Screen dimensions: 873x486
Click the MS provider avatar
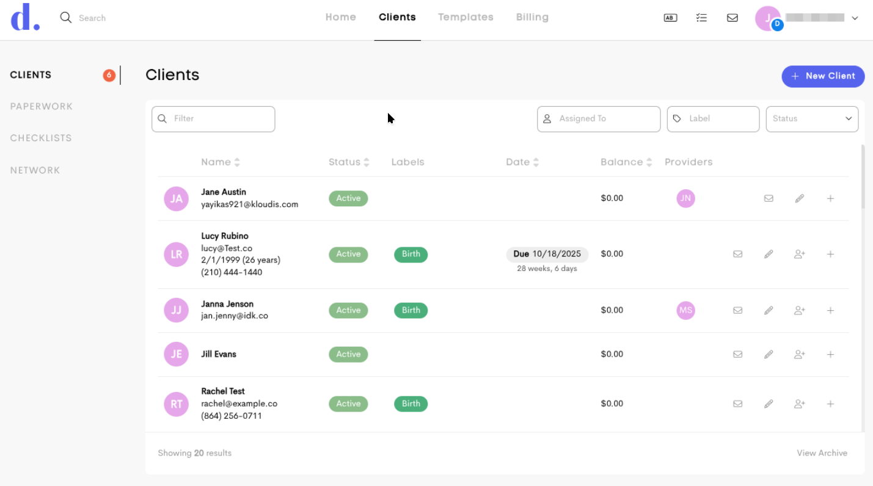(x=685, y=310)
